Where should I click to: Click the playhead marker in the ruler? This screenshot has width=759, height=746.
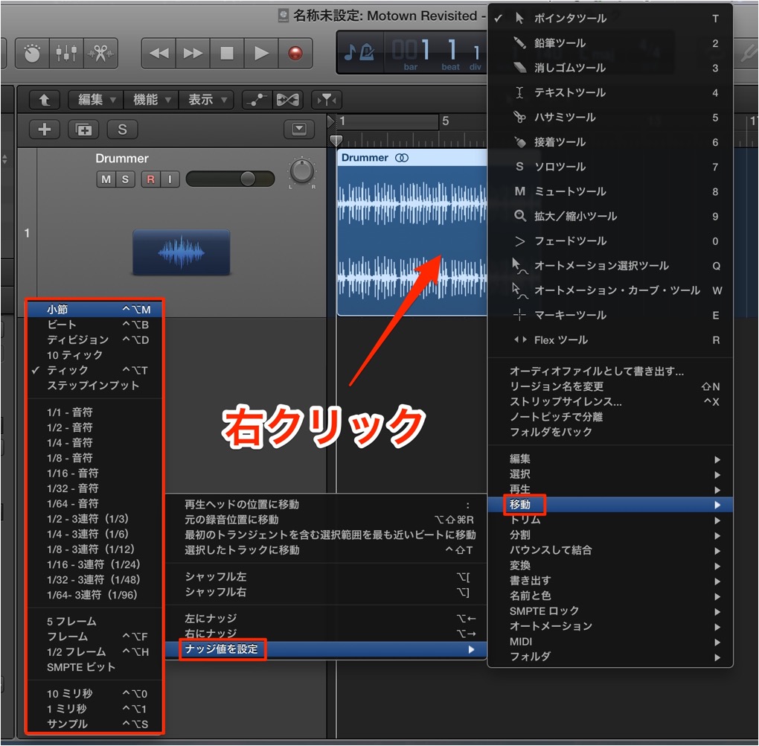(x=336, y=141)
